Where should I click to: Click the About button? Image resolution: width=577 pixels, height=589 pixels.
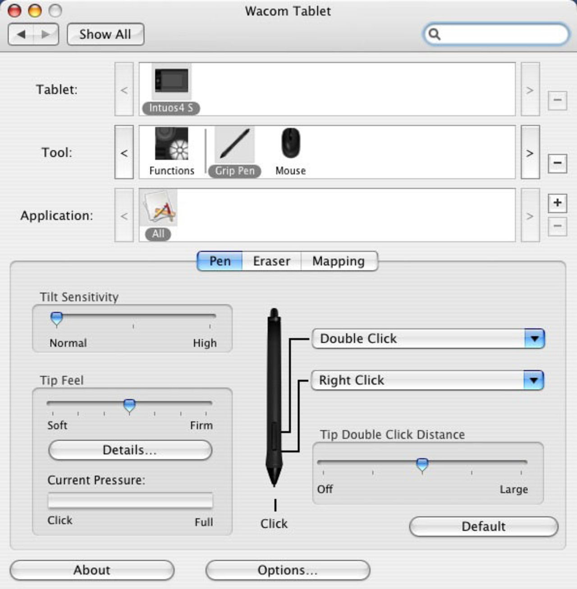coord(92,570)
